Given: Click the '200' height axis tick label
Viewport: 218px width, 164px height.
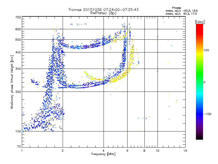Looking at the screenshot, I should tap(18, 92).
